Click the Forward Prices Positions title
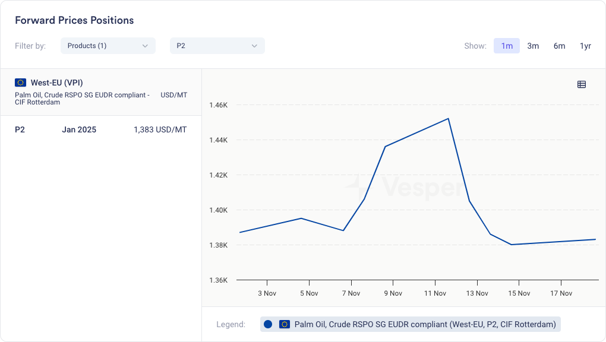This screenshot has height=342, width=606. click(x=74, y=20)
